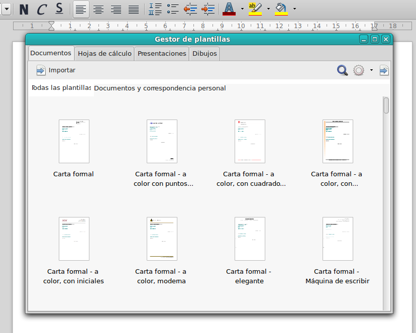Image resolution: width=416 pixels, height=333 pixels.
Task: Center align the text
Action: 98,9
